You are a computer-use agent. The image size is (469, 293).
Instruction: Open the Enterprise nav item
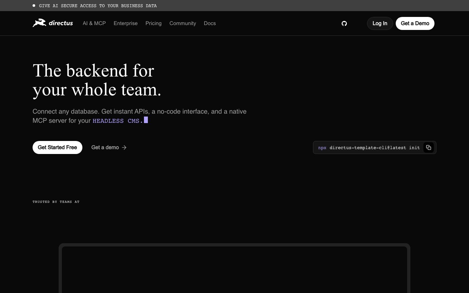pyautogui.click(x=125, y=23)
